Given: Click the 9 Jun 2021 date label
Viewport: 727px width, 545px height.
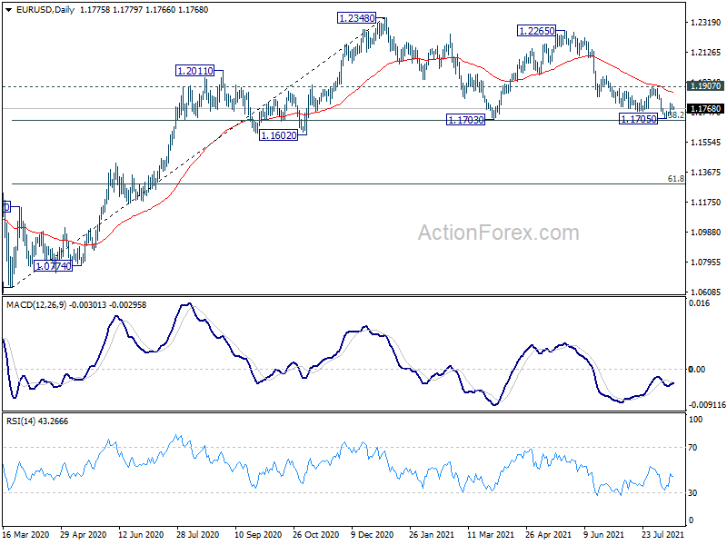Looking at the screenshot, I should pos(604,534).
